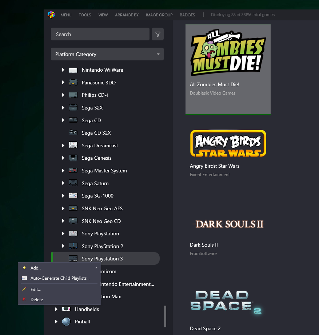319x335 pixels.
Task: Click 'Displaying 33 of 35196 total games' text
Action: [x=243, y=15]
